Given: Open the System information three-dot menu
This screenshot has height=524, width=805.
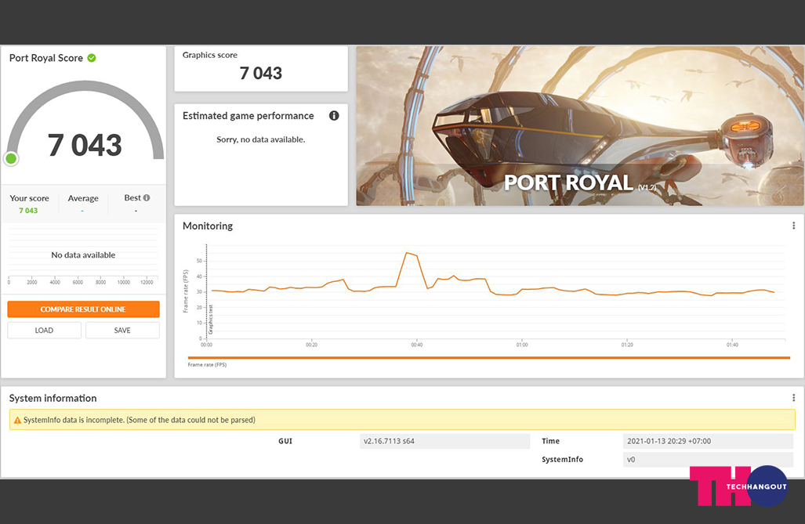Looking at the screenshot, I should coord(793,398).
